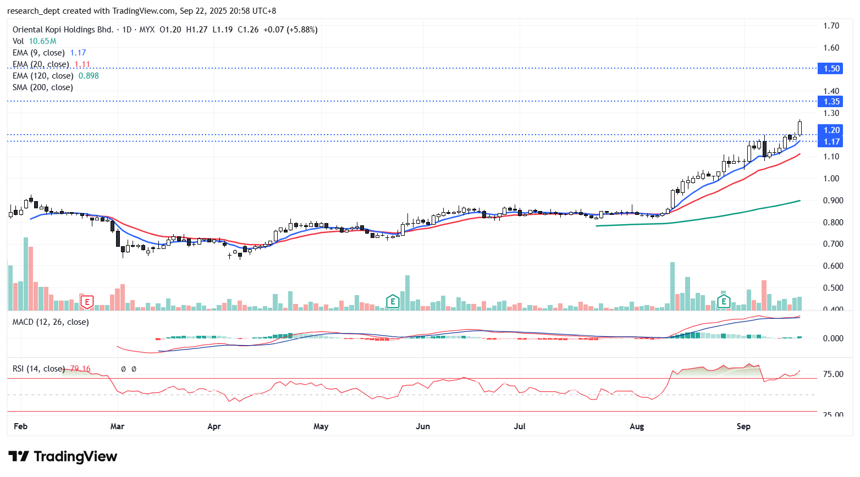Click the green earnings marker before June
Screen dimensions: 860x477
click(x=392, y=301)
